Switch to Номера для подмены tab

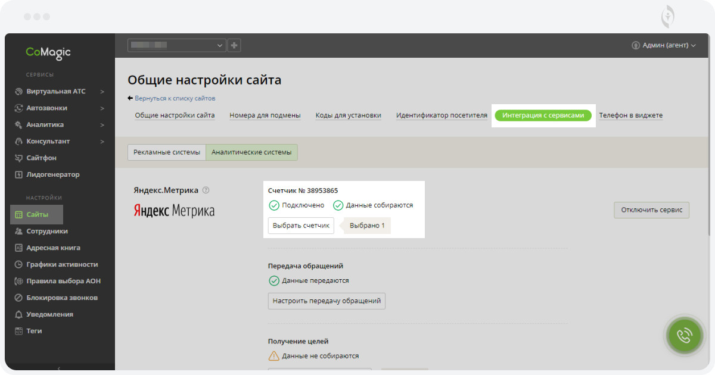(x=265, y=115)
